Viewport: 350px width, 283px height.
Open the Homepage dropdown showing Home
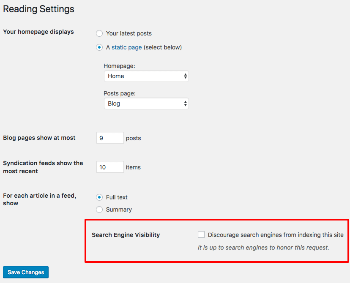146,76
